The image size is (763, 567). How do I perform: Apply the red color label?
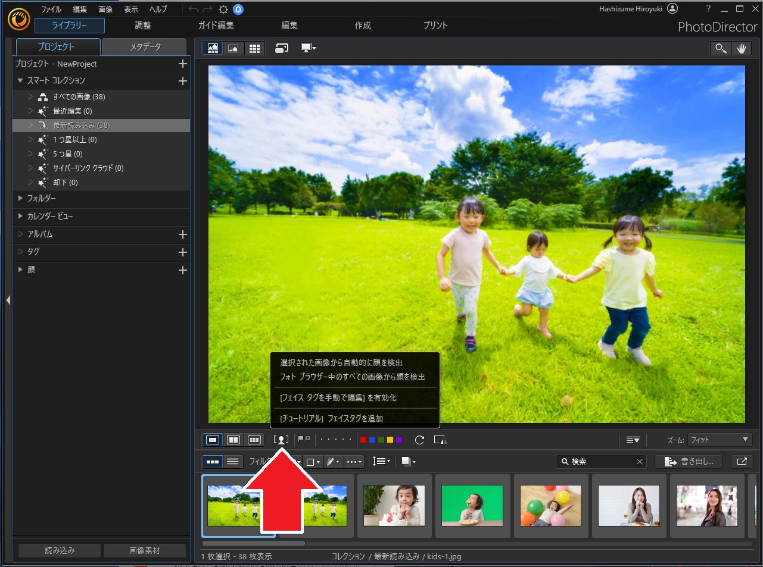363,440
